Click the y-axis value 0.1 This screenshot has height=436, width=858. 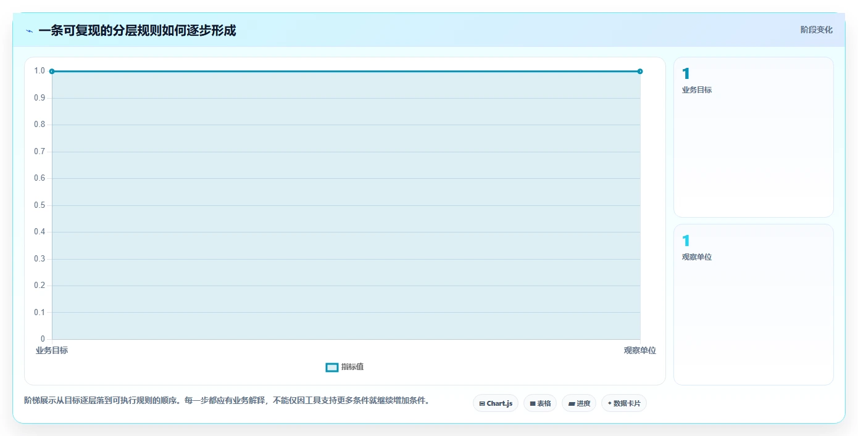(x=40, y=313)
